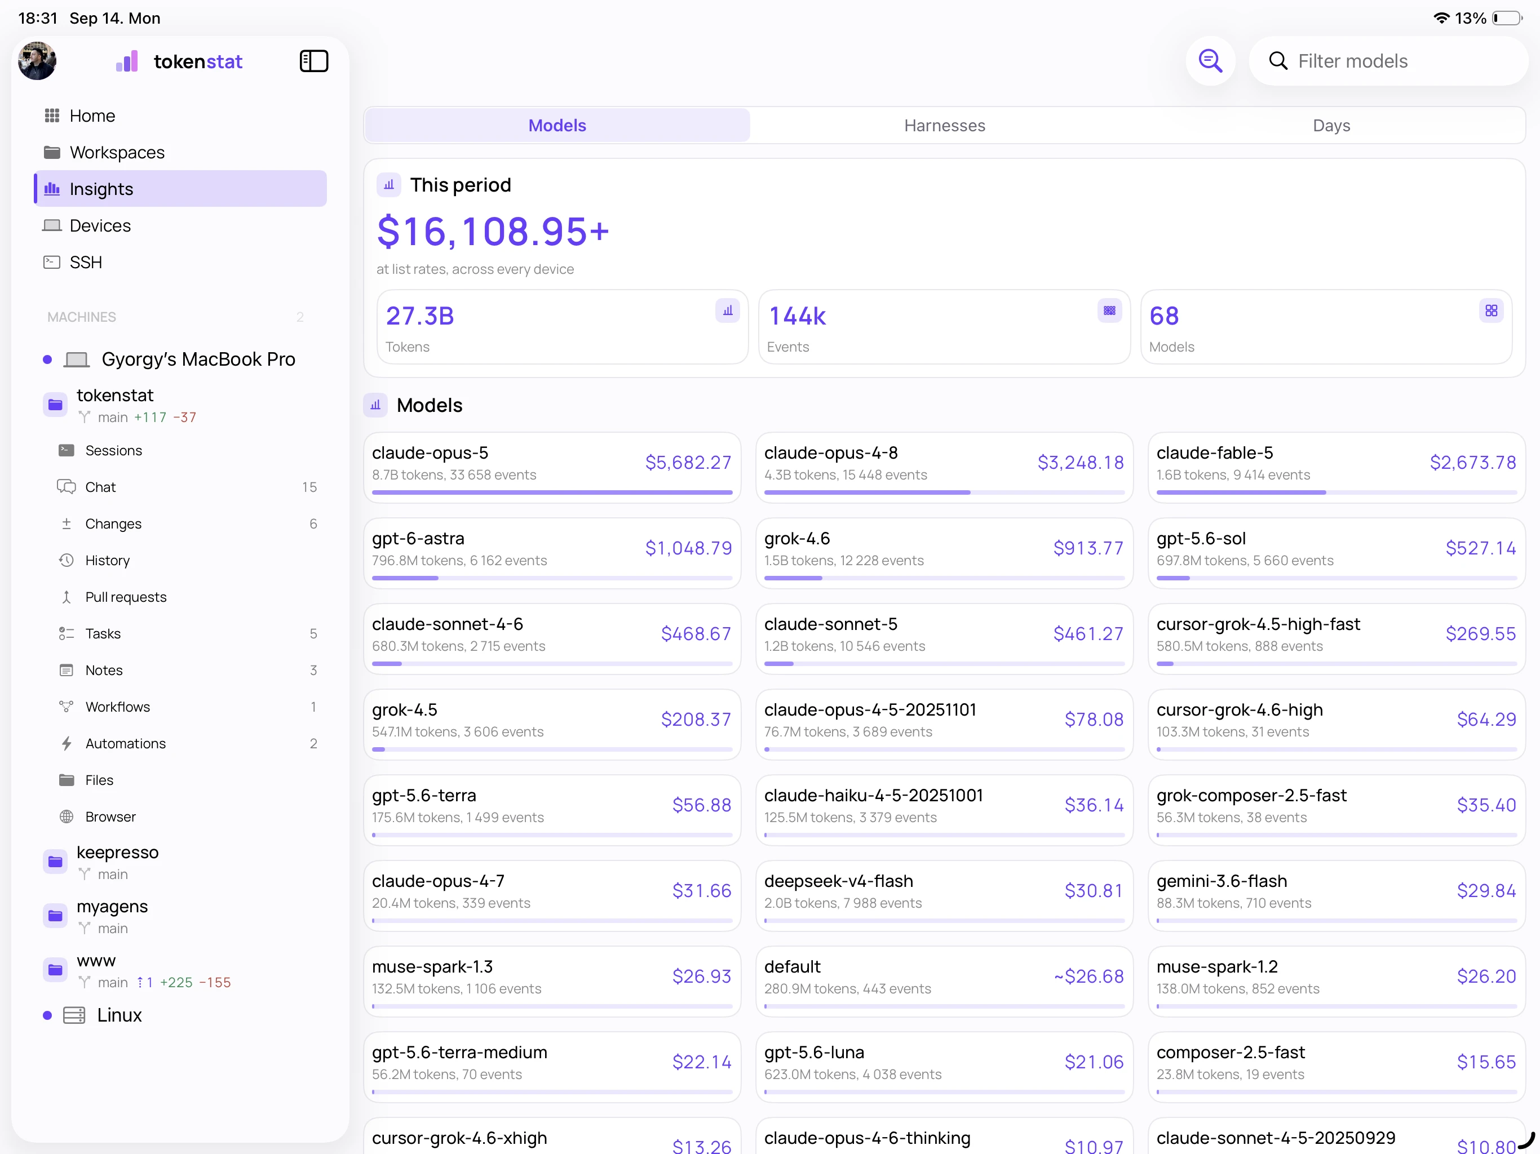Open Notes under tokenstat
The image size is (1540, 1154).
click(187, 671)
